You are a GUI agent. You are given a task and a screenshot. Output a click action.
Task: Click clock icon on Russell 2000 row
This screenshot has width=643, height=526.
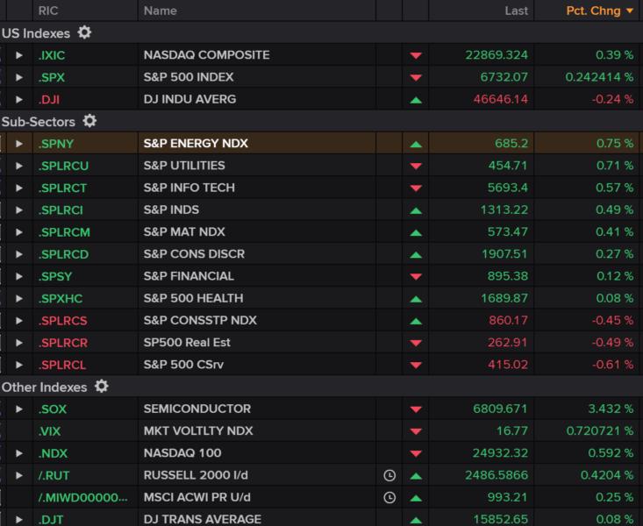click(389, 475)
